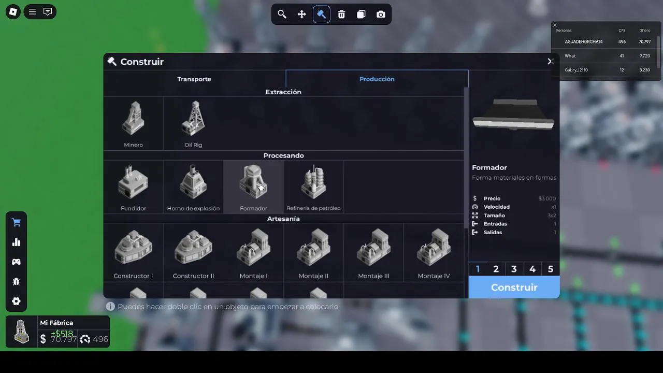This screenshot has height=373, width=663.
Task: Choose the Minero building
Action: point(133,124)
